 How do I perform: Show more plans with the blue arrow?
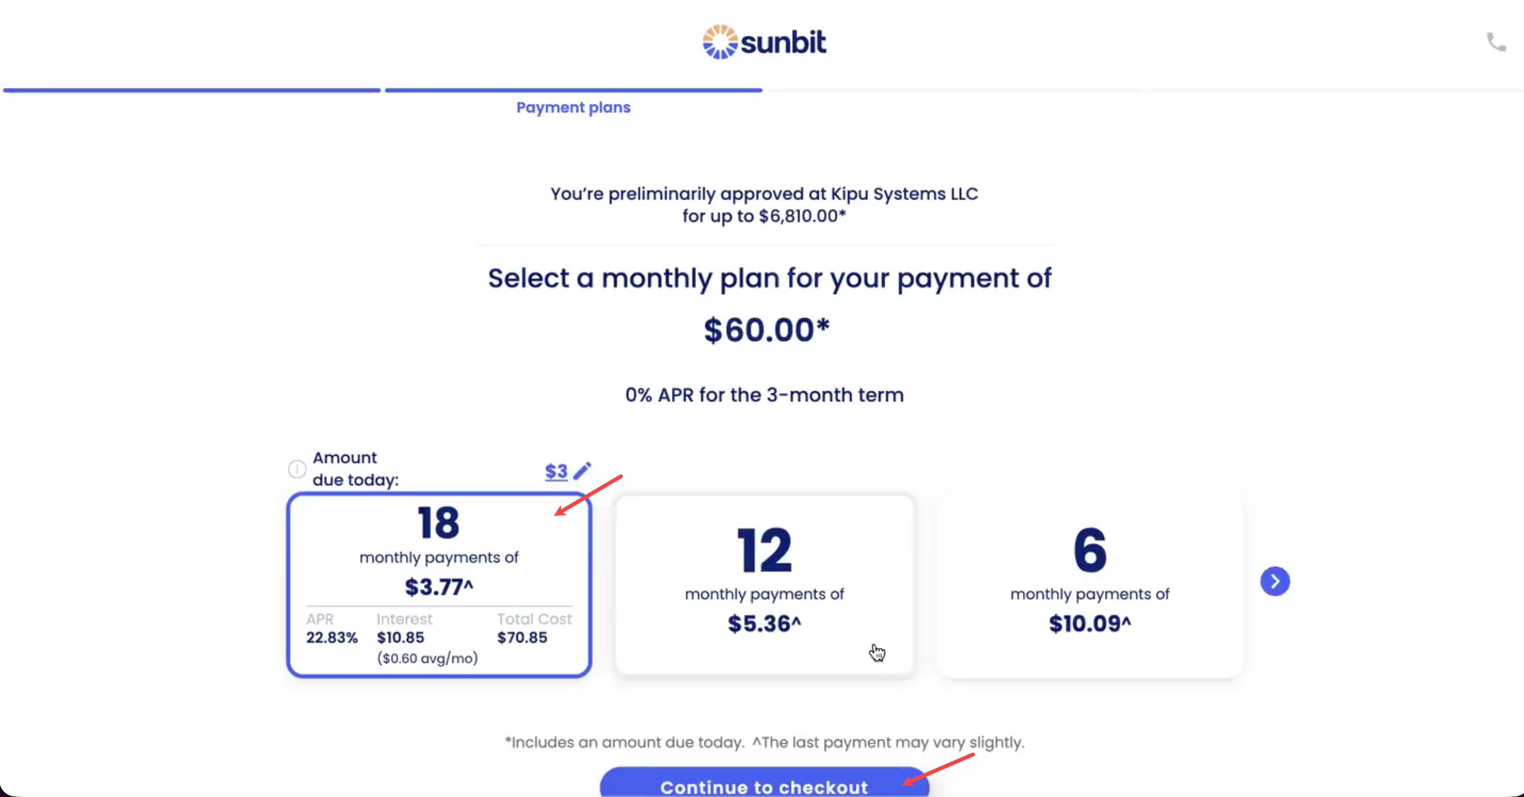(x=1275, y=581)
